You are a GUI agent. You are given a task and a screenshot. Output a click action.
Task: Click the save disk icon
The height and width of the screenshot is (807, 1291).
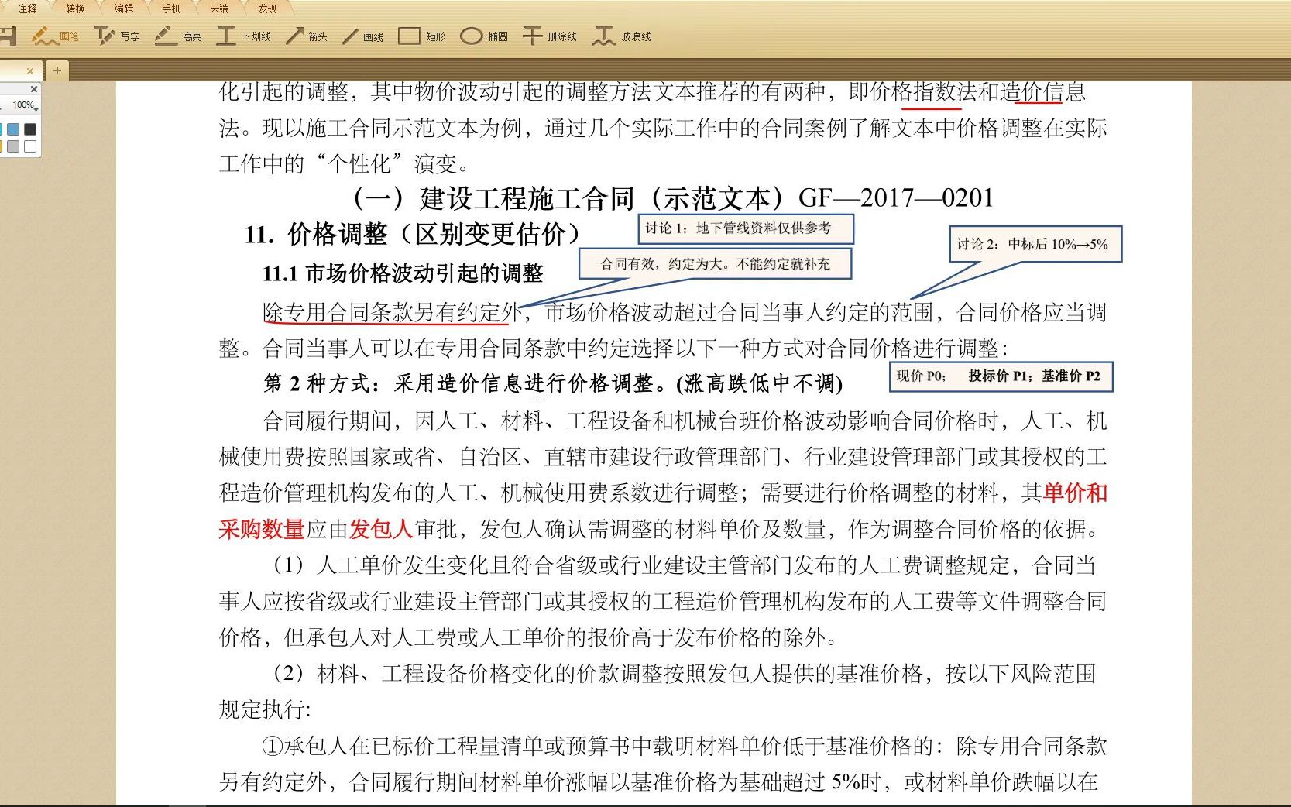pos(7,36)
